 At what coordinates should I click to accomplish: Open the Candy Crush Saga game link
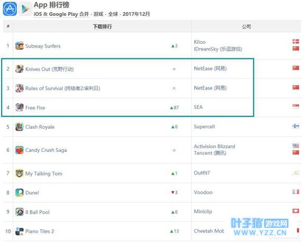(x=46, y=150)
